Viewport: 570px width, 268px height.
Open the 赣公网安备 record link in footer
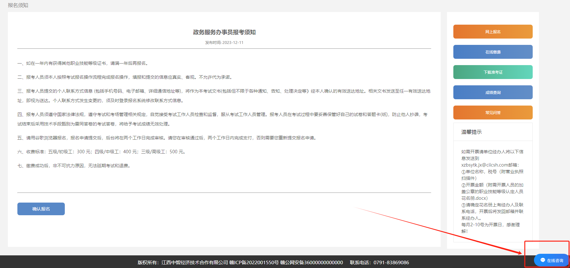[x=311, y=262]
